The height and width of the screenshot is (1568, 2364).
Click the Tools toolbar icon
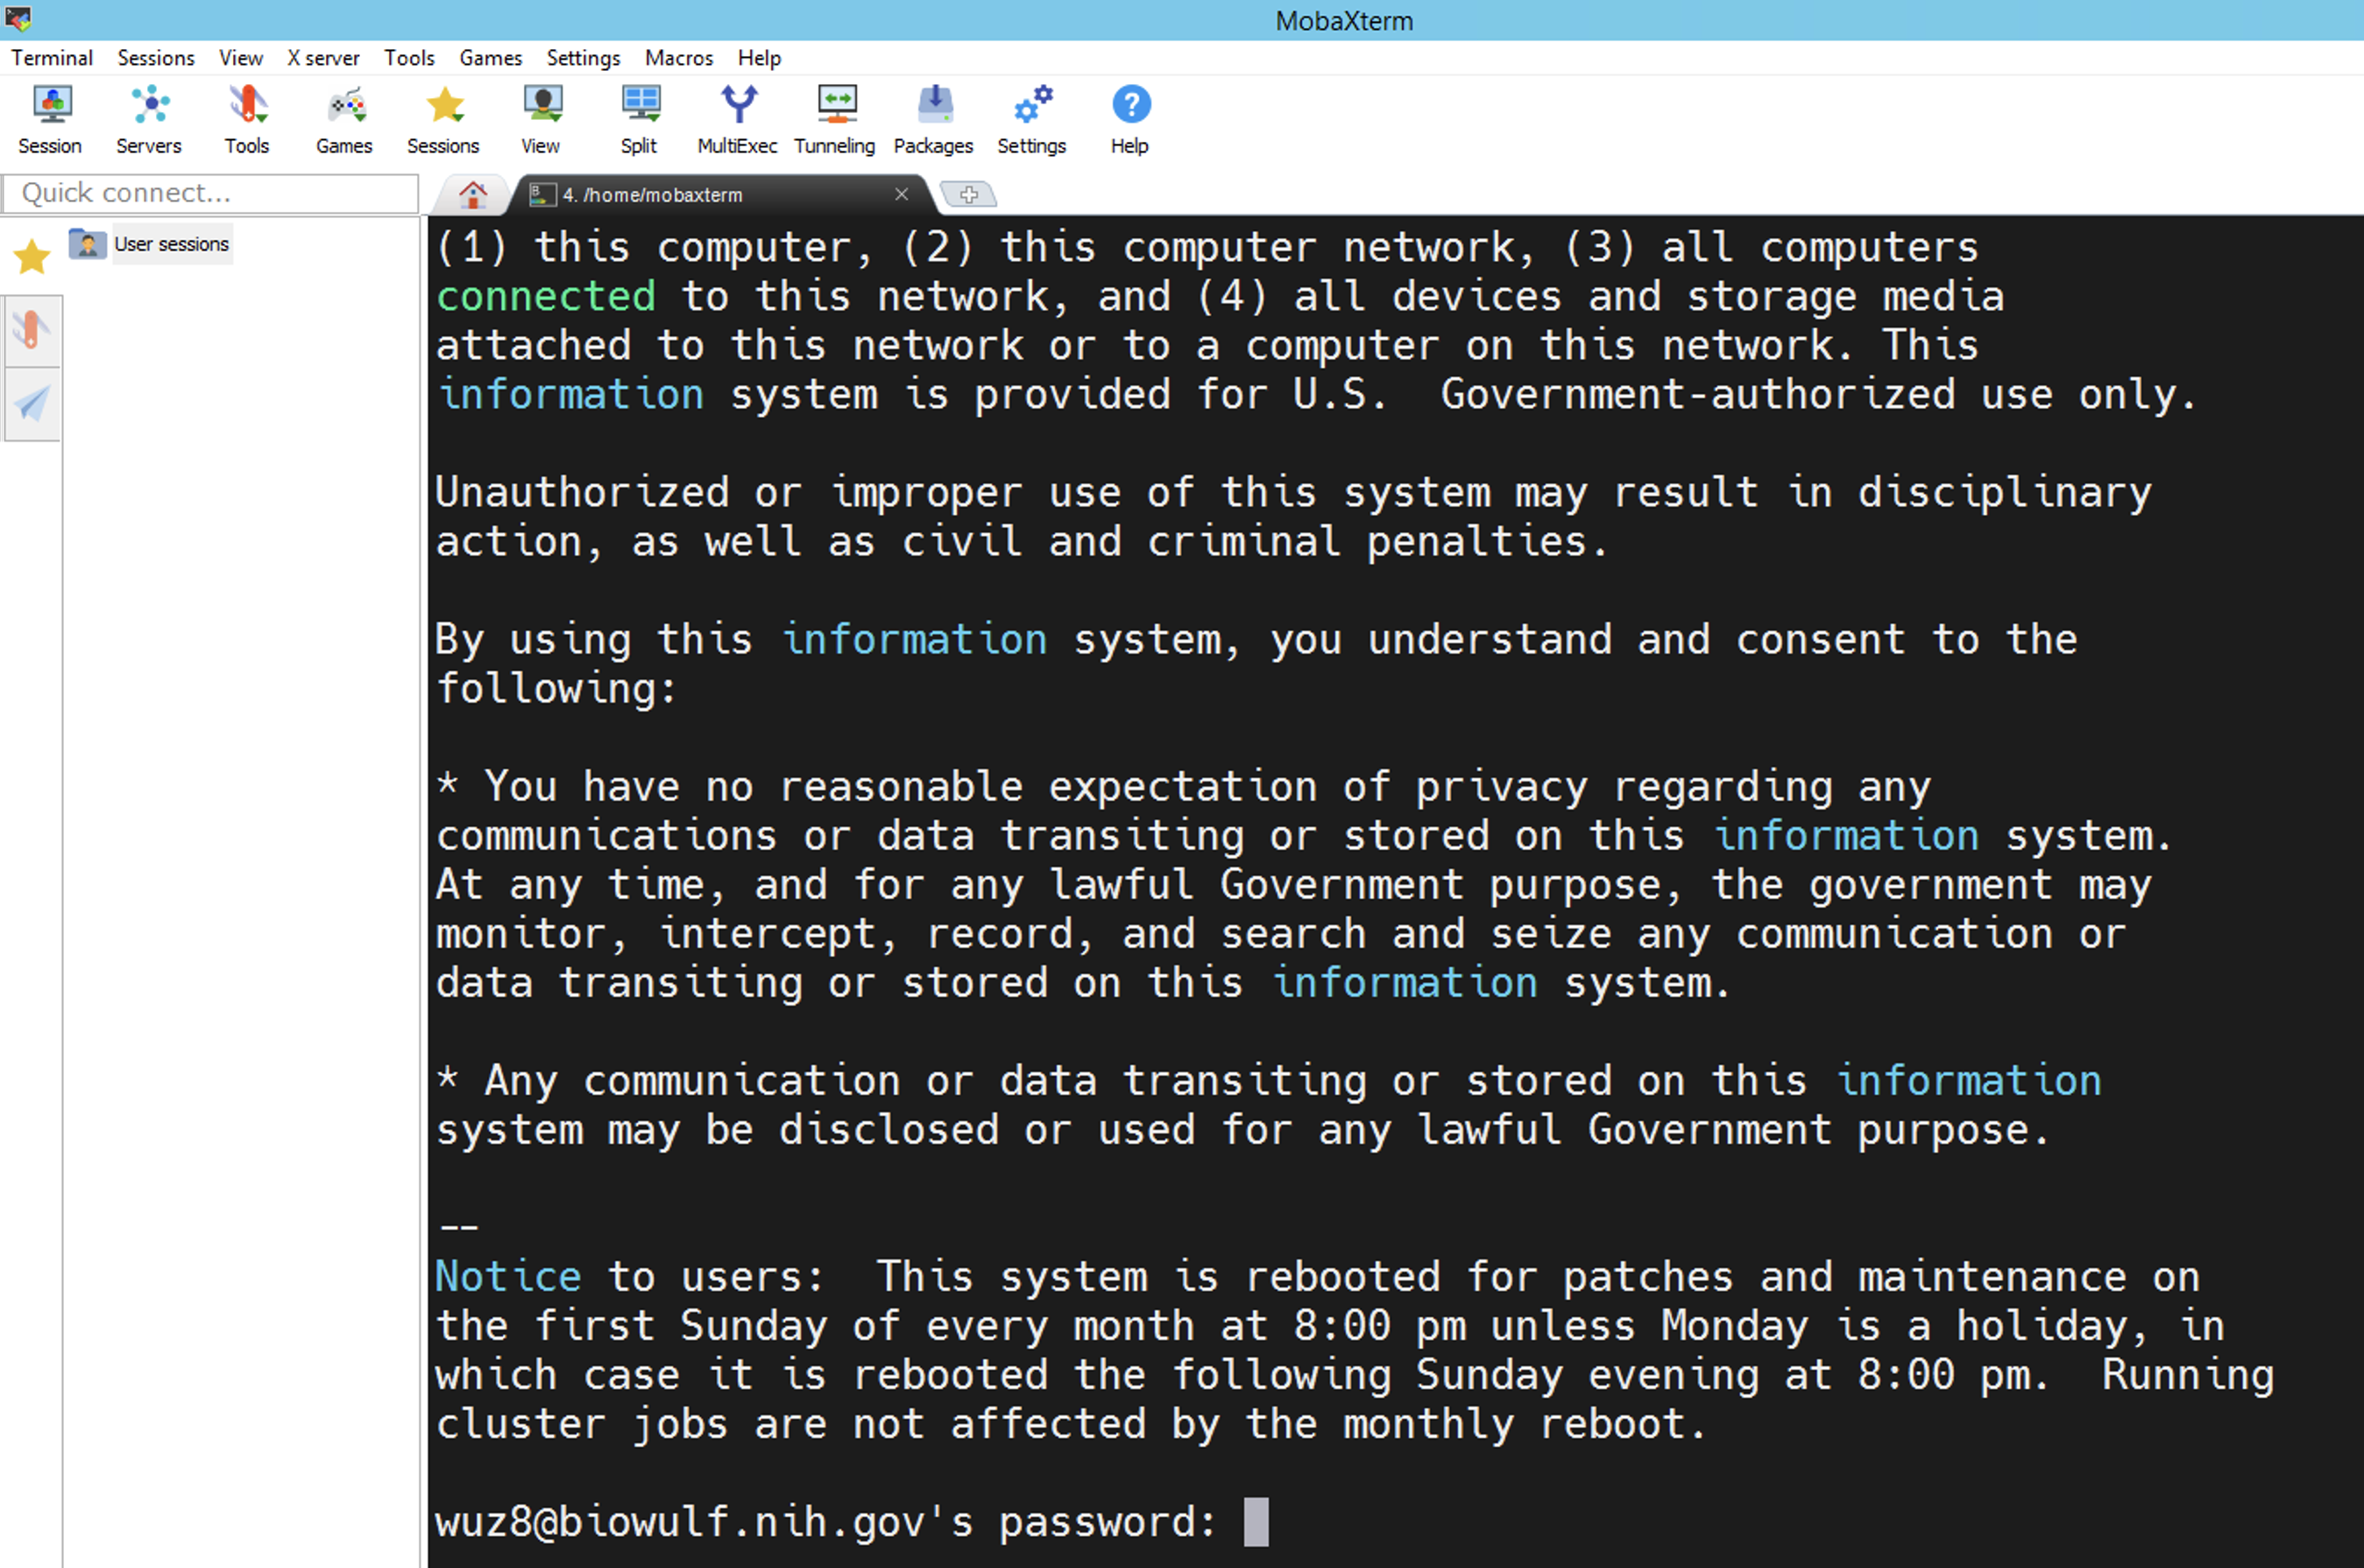click(x=247, y=118)
